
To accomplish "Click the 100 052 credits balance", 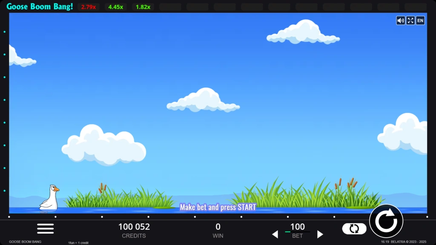I will [x=134, y=227].
